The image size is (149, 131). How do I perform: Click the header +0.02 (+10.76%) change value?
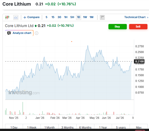click(x=60, y=4)
